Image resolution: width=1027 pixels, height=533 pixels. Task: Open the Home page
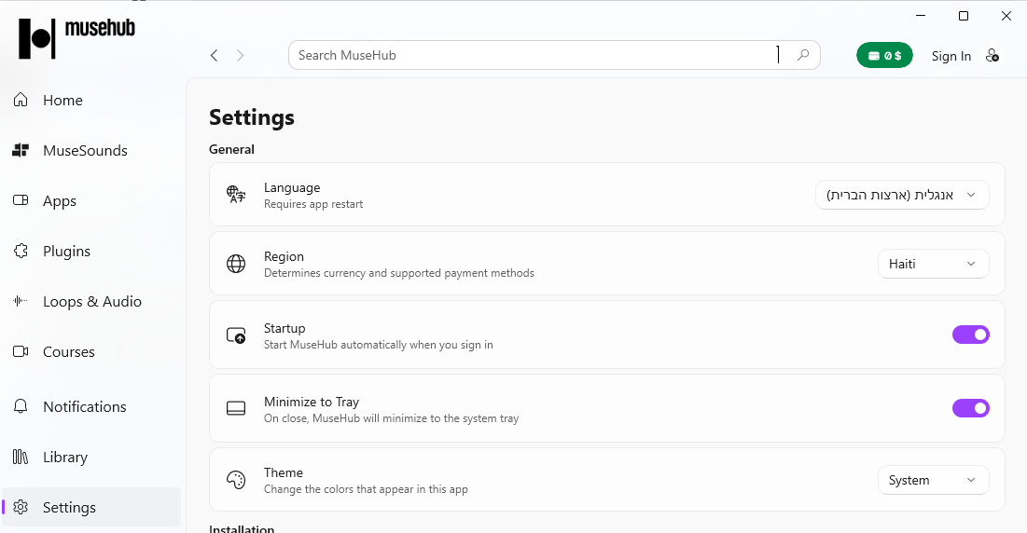pos(91,100)
